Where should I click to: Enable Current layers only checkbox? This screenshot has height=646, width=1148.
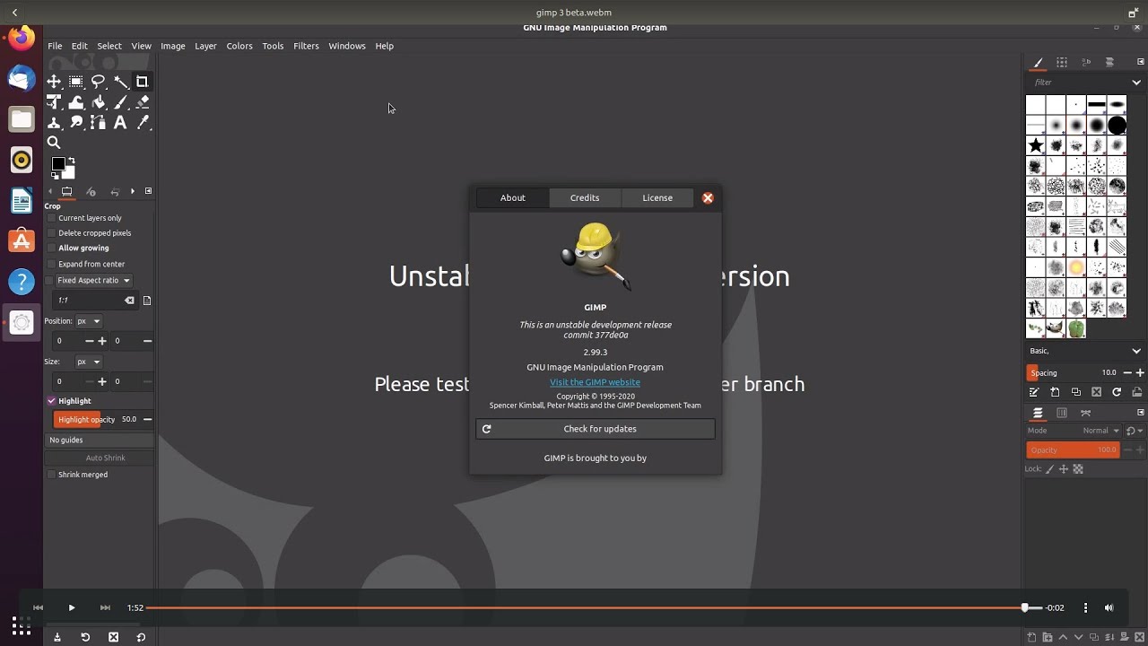pos(51,218)
